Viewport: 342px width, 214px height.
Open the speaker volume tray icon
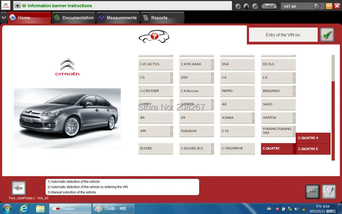pos(297,209)
